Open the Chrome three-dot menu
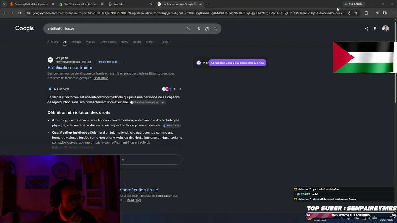The height and width of the screenshot is (223, 397). coord(392,13)
